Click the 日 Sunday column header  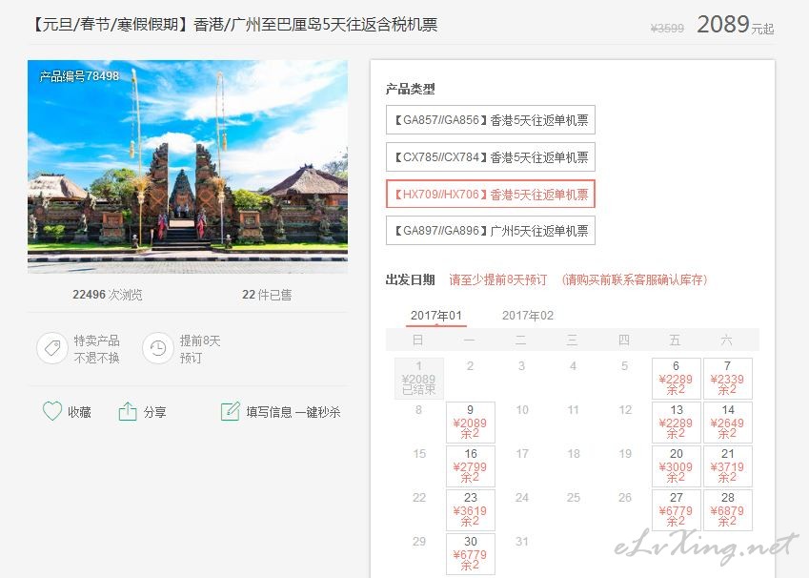point(418,340)
